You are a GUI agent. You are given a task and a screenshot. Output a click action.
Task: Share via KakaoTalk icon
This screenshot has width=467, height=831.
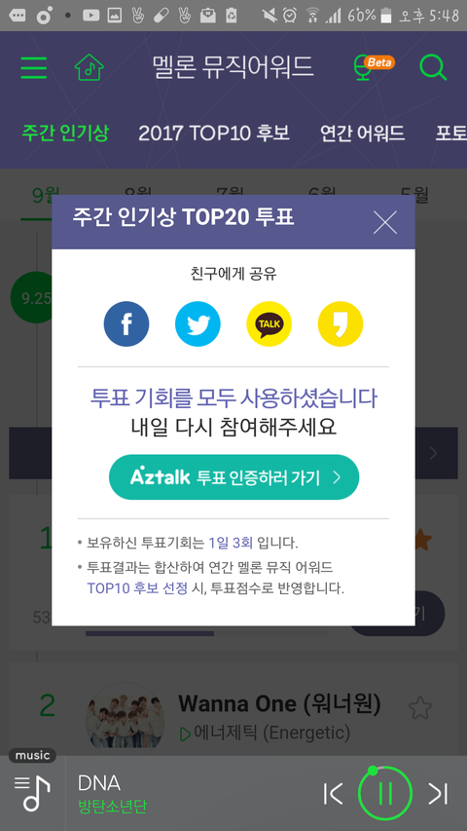(269, 323)
